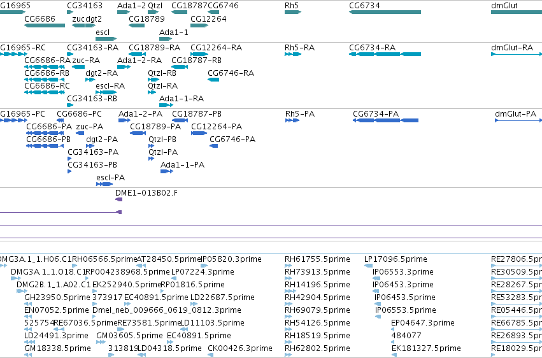The height and width of the screenshot is (358, 542).
Task: Open the DME1-013B02.F feature label
Action: coord(146,193)
